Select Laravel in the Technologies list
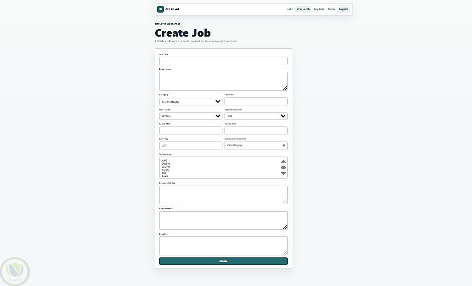Screen dimensions: 472x286 coord(166,167)
